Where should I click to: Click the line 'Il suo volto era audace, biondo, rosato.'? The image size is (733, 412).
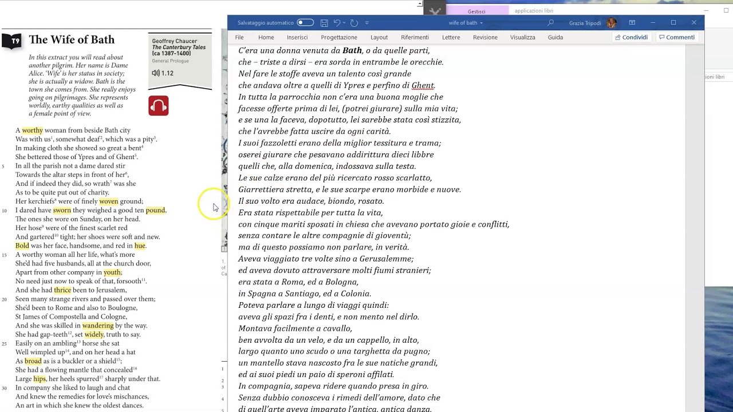coord(311,201)
